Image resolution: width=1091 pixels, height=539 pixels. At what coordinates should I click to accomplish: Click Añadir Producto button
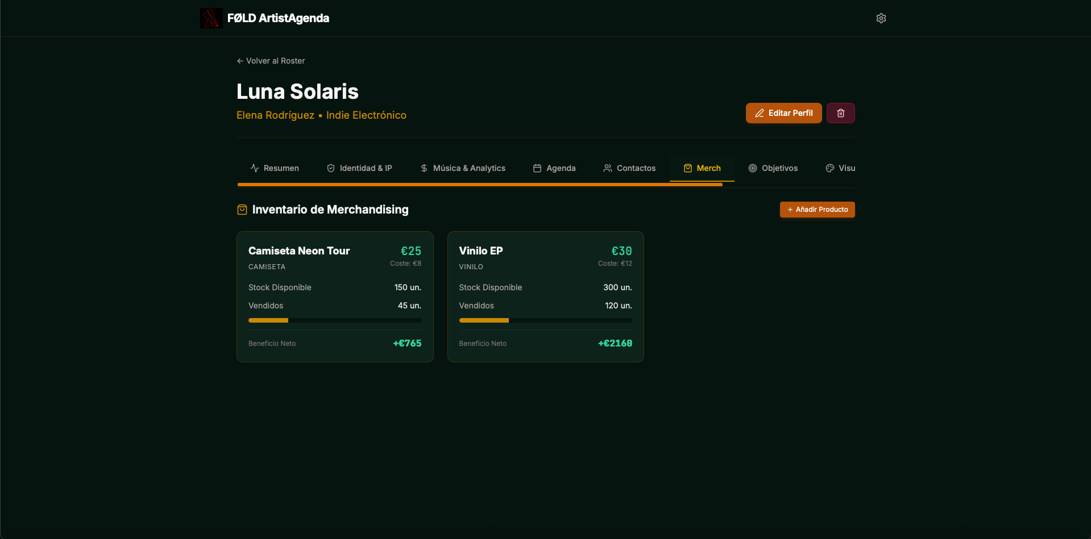pos(817,210)
